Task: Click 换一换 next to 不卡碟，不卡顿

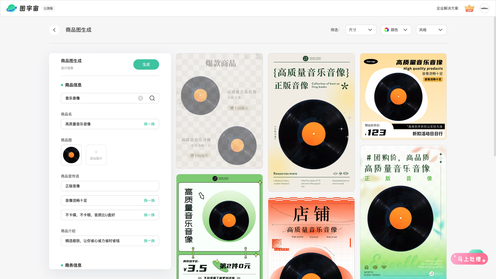Action: click(149, 215)
